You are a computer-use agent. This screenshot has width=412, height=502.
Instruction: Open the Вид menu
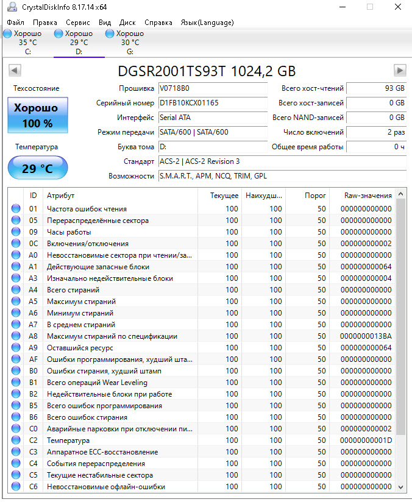pyautogui.click(x=105, y=23)
